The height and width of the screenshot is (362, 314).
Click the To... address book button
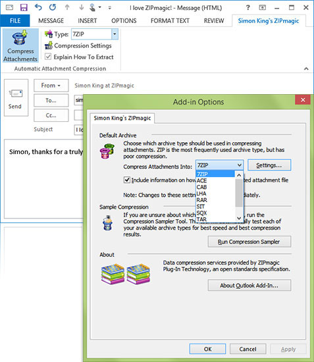(51, 100)
